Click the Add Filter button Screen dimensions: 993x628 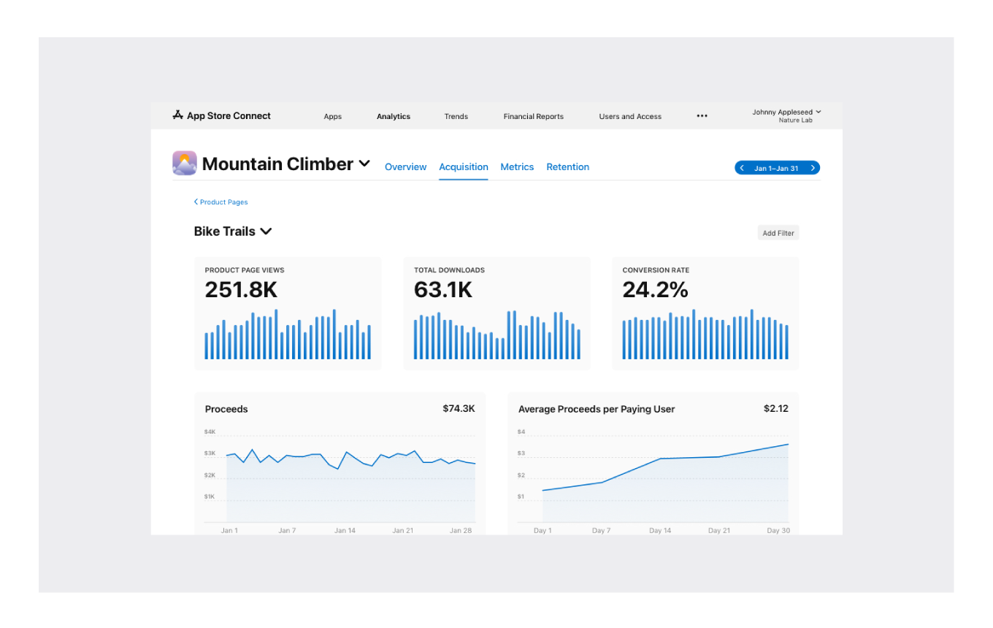(778, 233)
